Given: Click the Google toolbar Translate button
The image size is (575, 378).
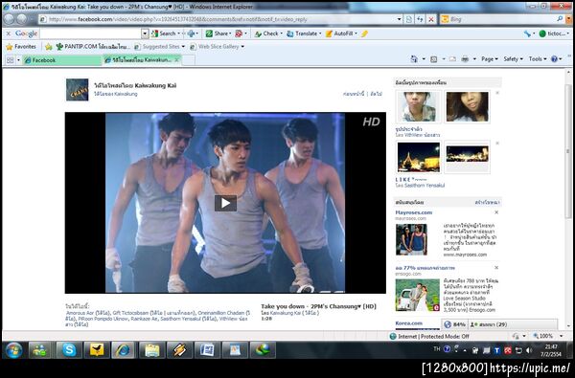Looking at the screenshot, I should 303,33.
